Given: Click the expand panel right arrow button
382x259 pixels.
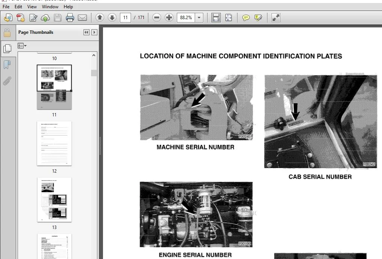Looking at the screenshot, I should pyautogui.click(x=94, y=32).
